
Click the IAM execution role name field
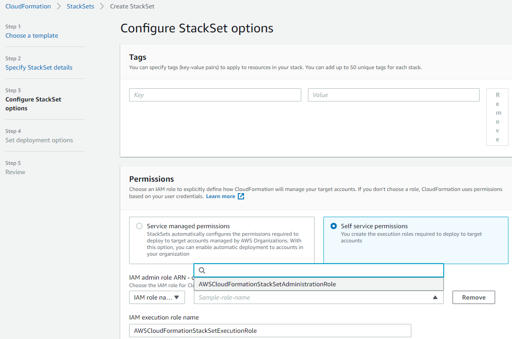(270, 331)
